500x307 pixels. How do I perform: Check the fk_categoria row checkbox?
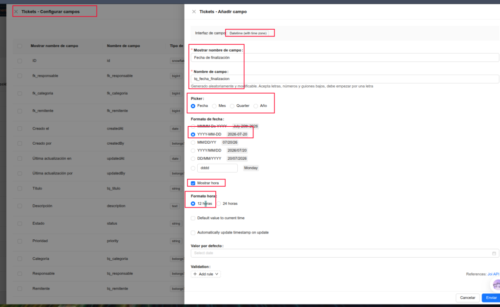pyautogui.click(x=20, y=94)
